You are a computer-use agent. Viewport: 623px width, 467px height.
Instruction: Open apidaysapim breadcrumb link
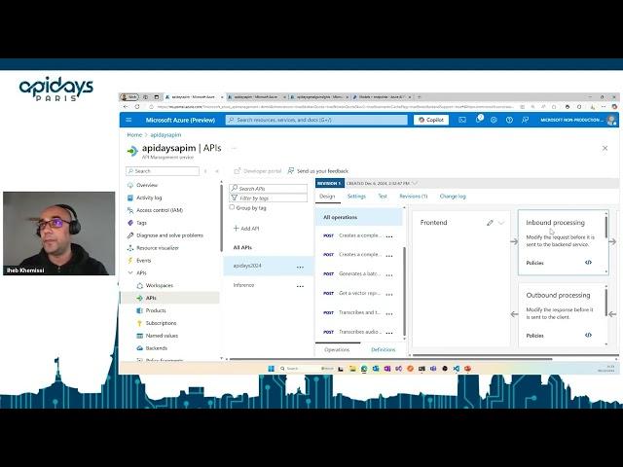tap(165, 135)
